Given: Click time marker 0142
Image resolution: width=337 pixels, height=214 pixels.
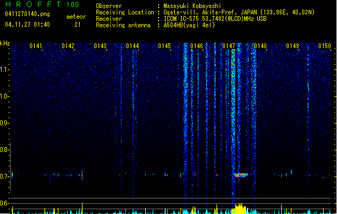Looking at the screenshot, I should pyautogui.click(x=68, y=46).
